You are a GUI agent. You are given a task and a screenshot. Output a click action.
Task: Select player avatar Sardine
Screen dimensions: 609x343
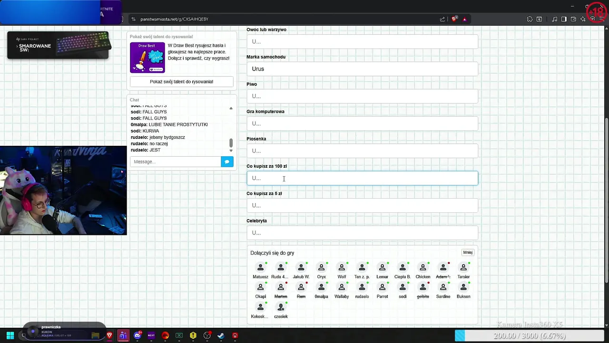(443, 287)
